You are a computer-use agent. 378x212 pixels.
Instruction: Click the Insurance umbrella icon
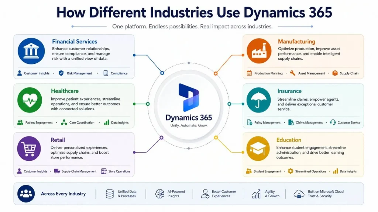[258, 100]
